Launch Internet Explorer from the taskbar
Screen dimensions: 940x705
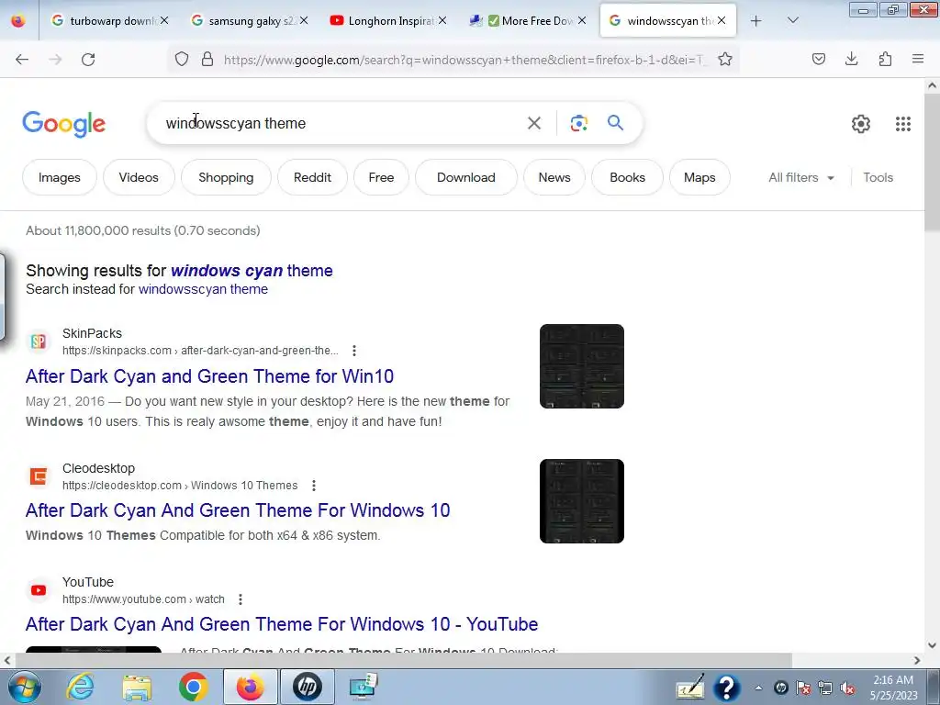tap(81, 687)
